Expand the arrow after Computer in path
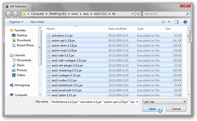 point(46,14)
